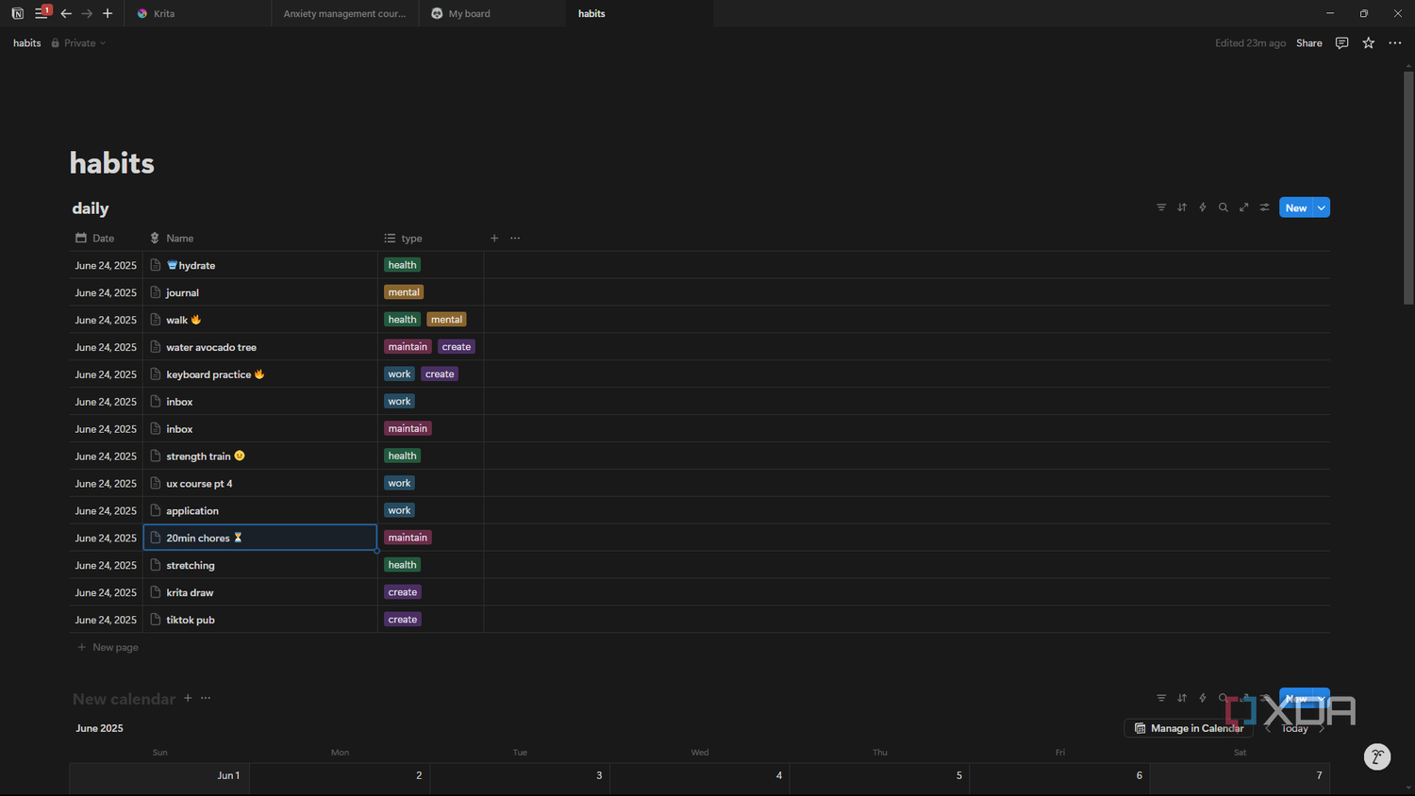The image size is (1415, 796).
Task: Expand daily database to full page
Action: [x=1244, y=207]
